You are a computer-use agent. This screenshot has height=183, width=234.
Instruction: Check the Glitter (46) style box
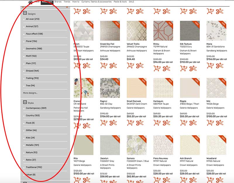point(24,131)
